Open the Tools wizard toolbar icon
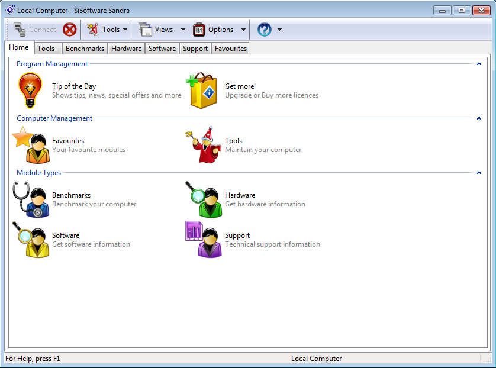This screenshot has width=496, height=368. [x=93, y=30]
